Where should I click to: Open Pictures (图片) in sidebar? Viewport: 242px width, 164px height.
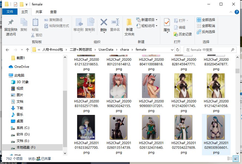point(17,95)
